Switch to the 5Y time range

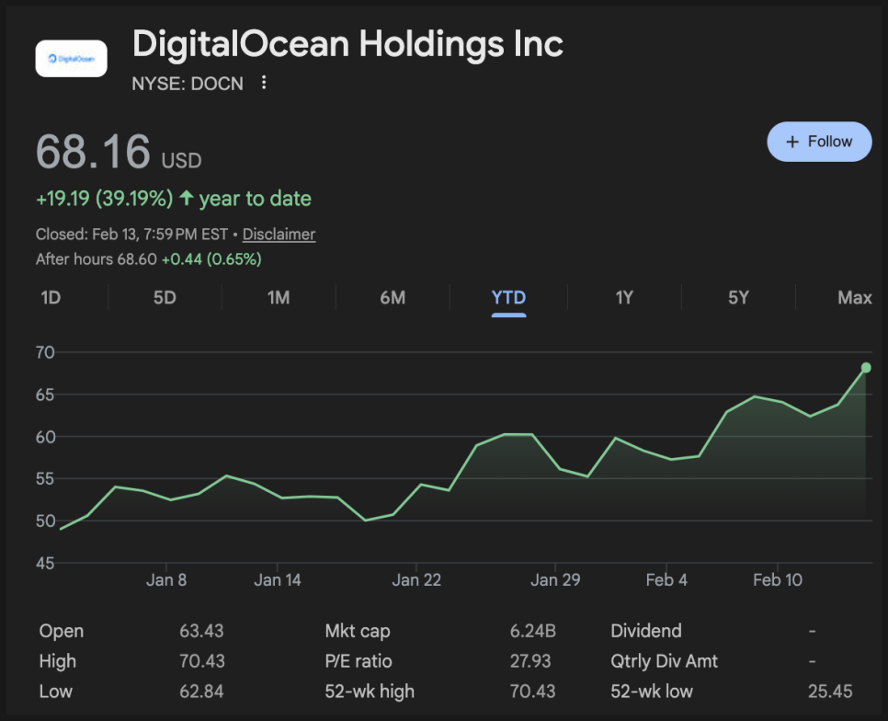[738, 298]
